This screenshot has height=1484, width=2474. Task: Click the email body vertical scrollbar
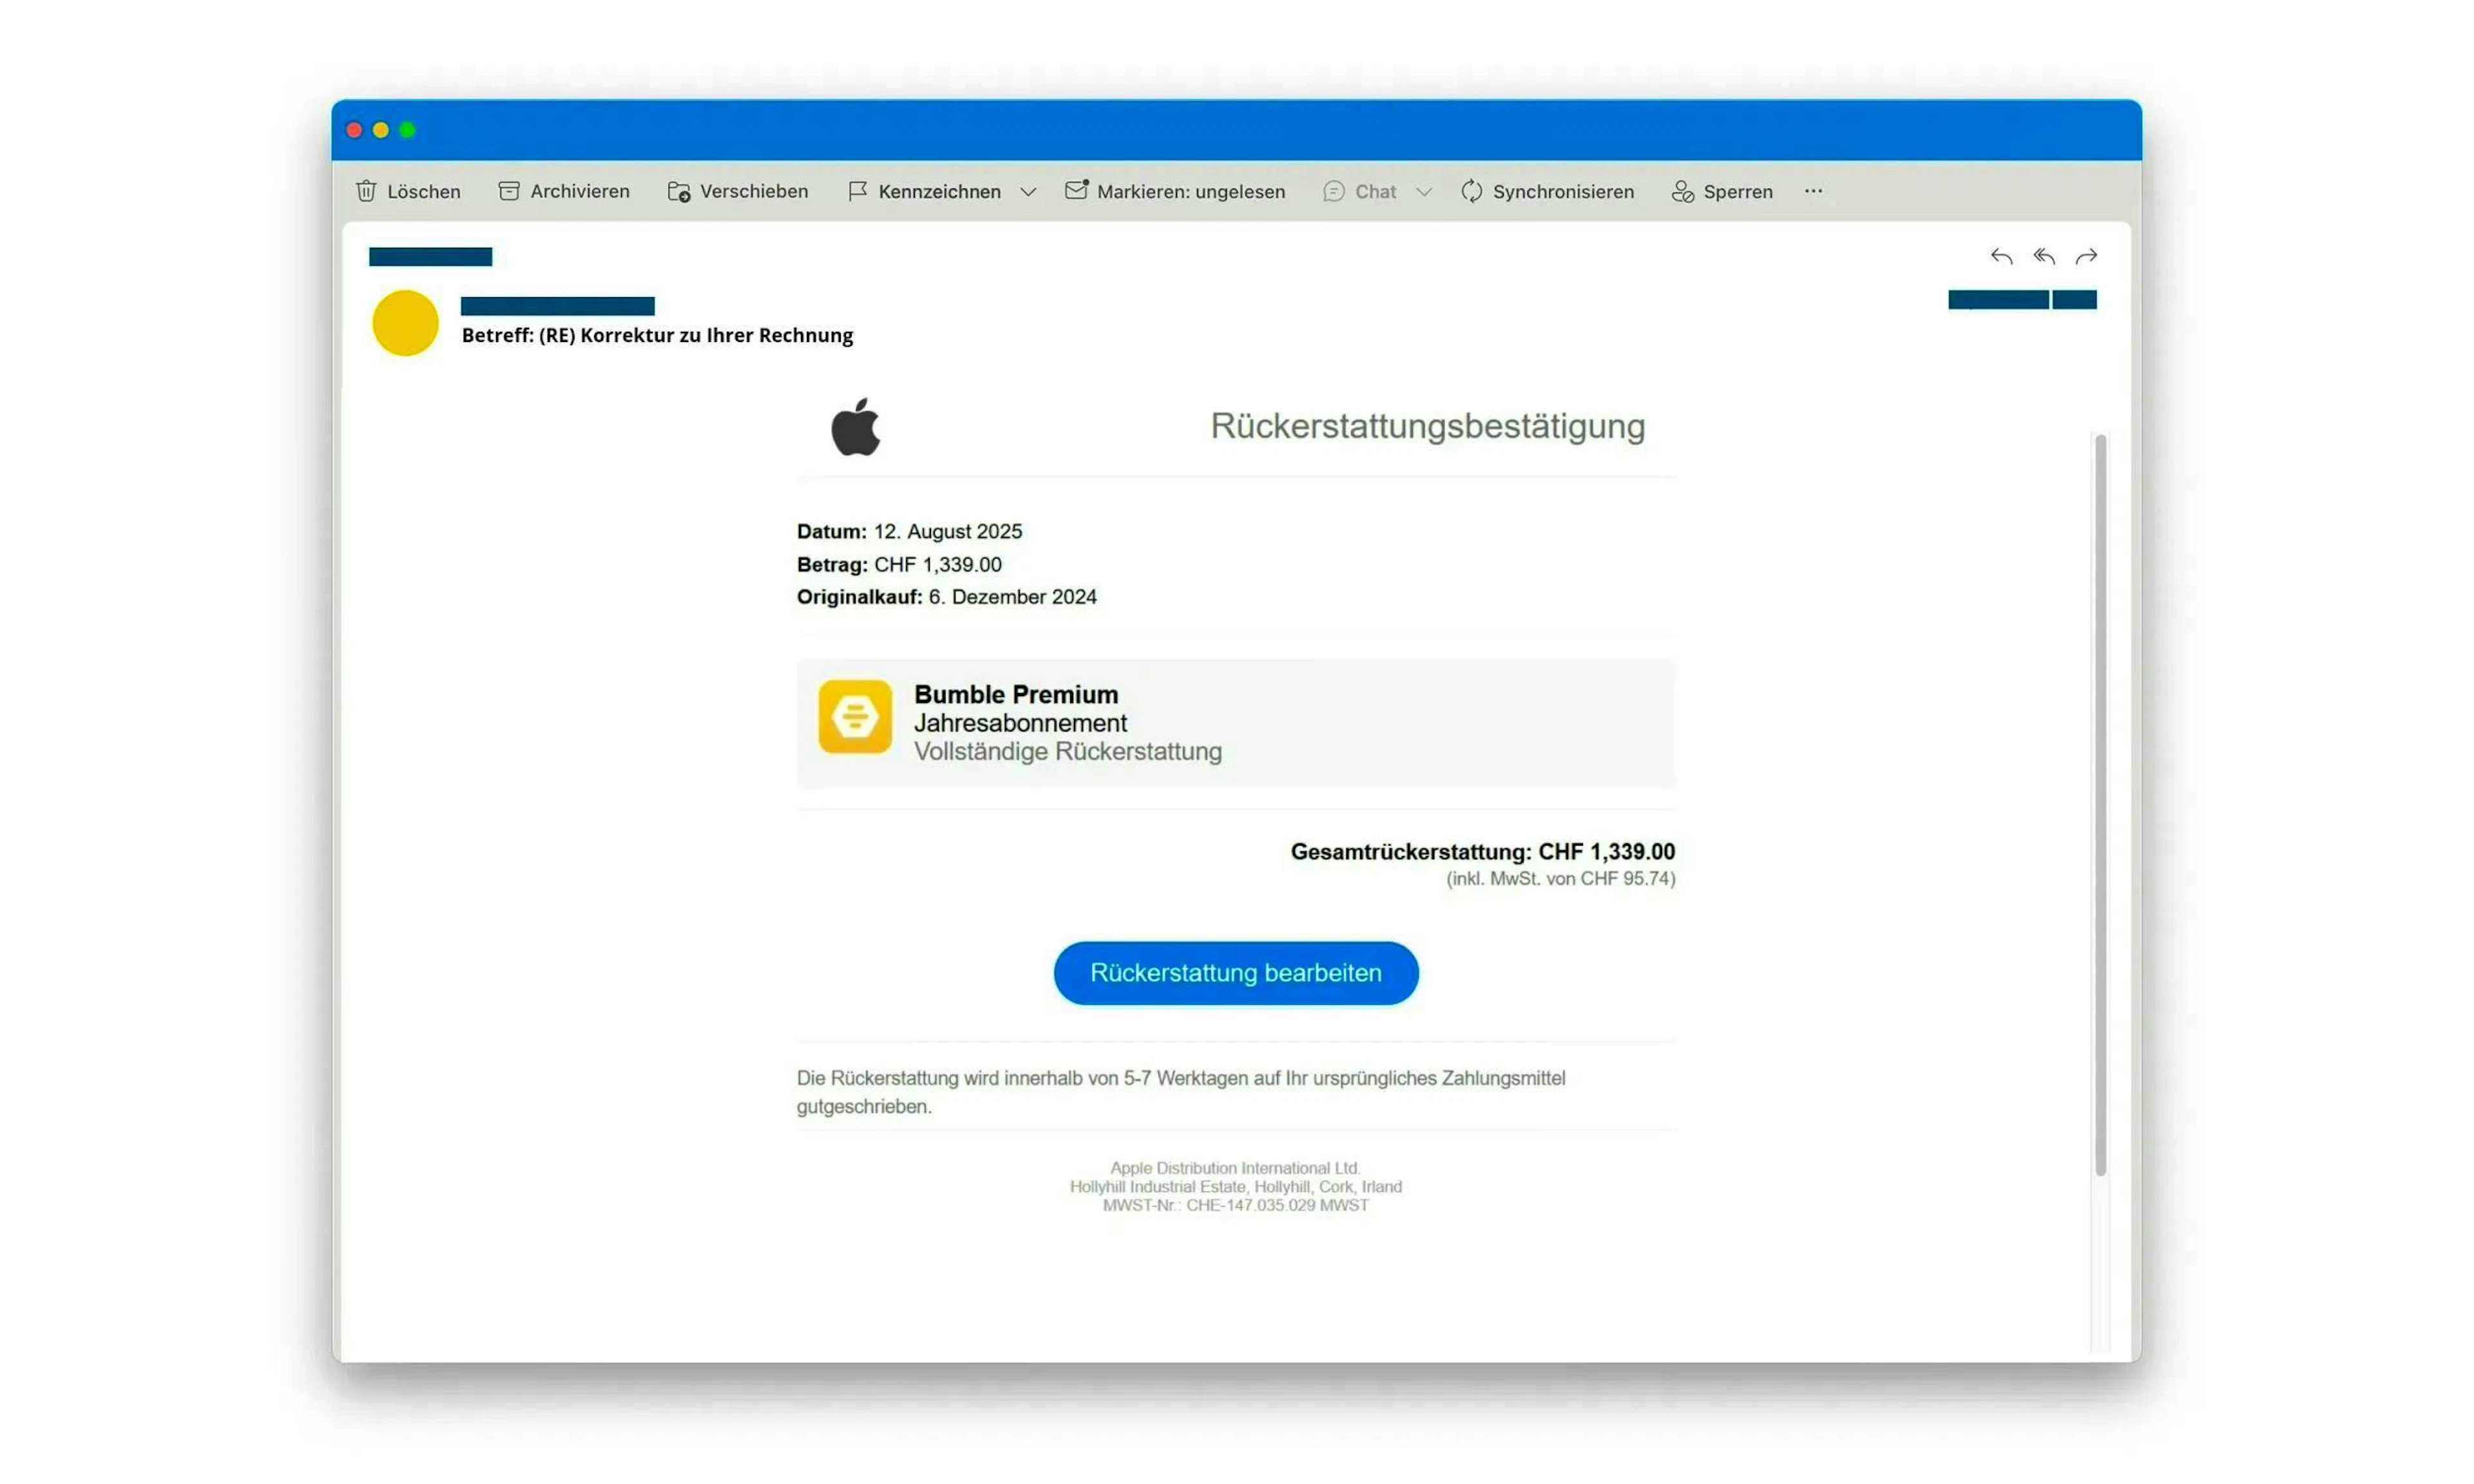click(2100, 805)
